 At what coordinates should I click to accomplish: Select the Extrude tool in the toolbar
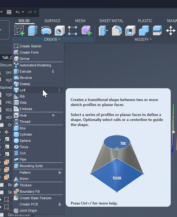(x=33, y=30)
